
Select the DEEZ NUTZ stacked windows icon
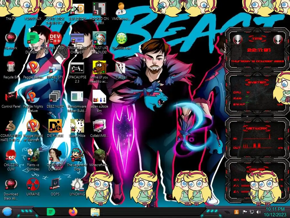coord(55,99)
